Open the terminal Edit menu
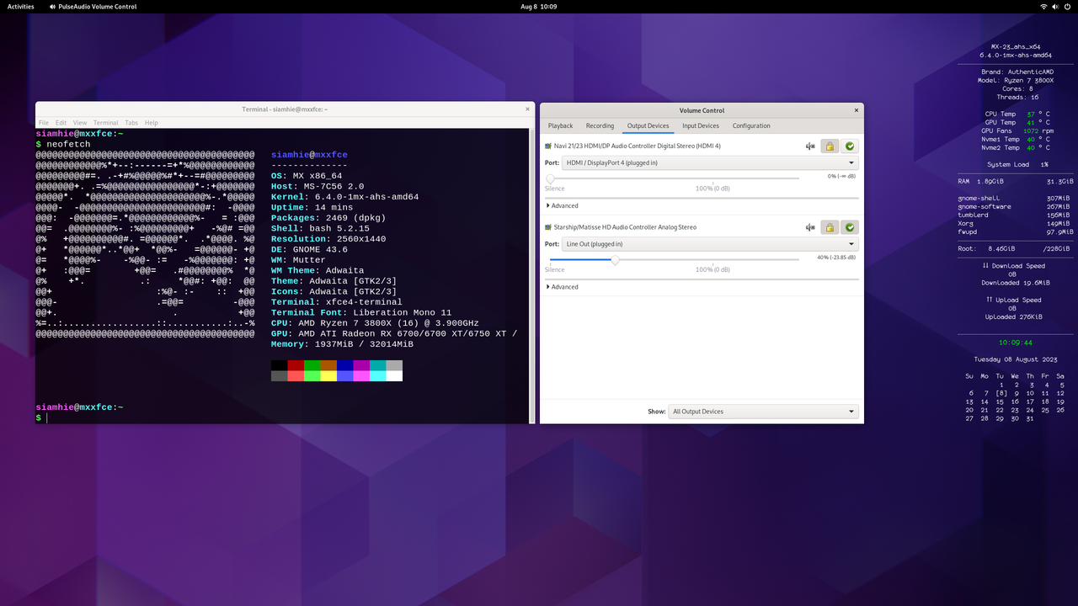Image resolution: width=1078 pixels, height=606 pixels. click(x=61, y=123)
